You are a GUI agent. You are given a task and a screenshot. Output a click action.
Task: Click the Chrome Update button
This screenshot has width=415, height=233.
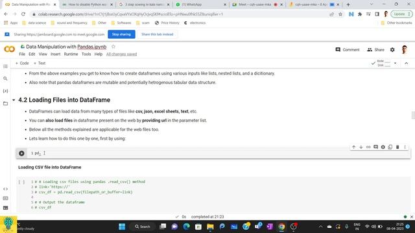point(402,14)
